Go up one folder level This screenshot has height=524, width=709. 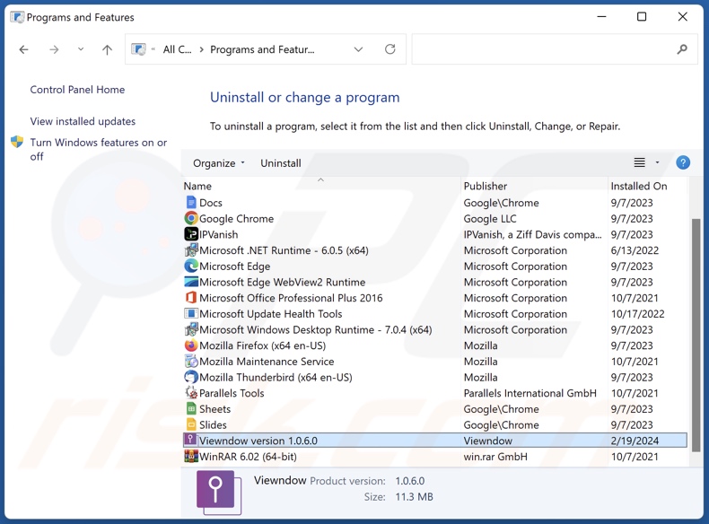click(107, 49)
